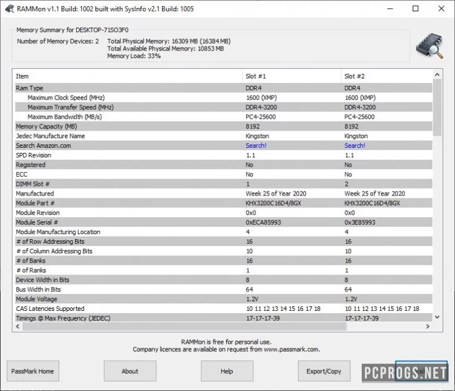Click the Slot #2 column header

click(387, 76)
